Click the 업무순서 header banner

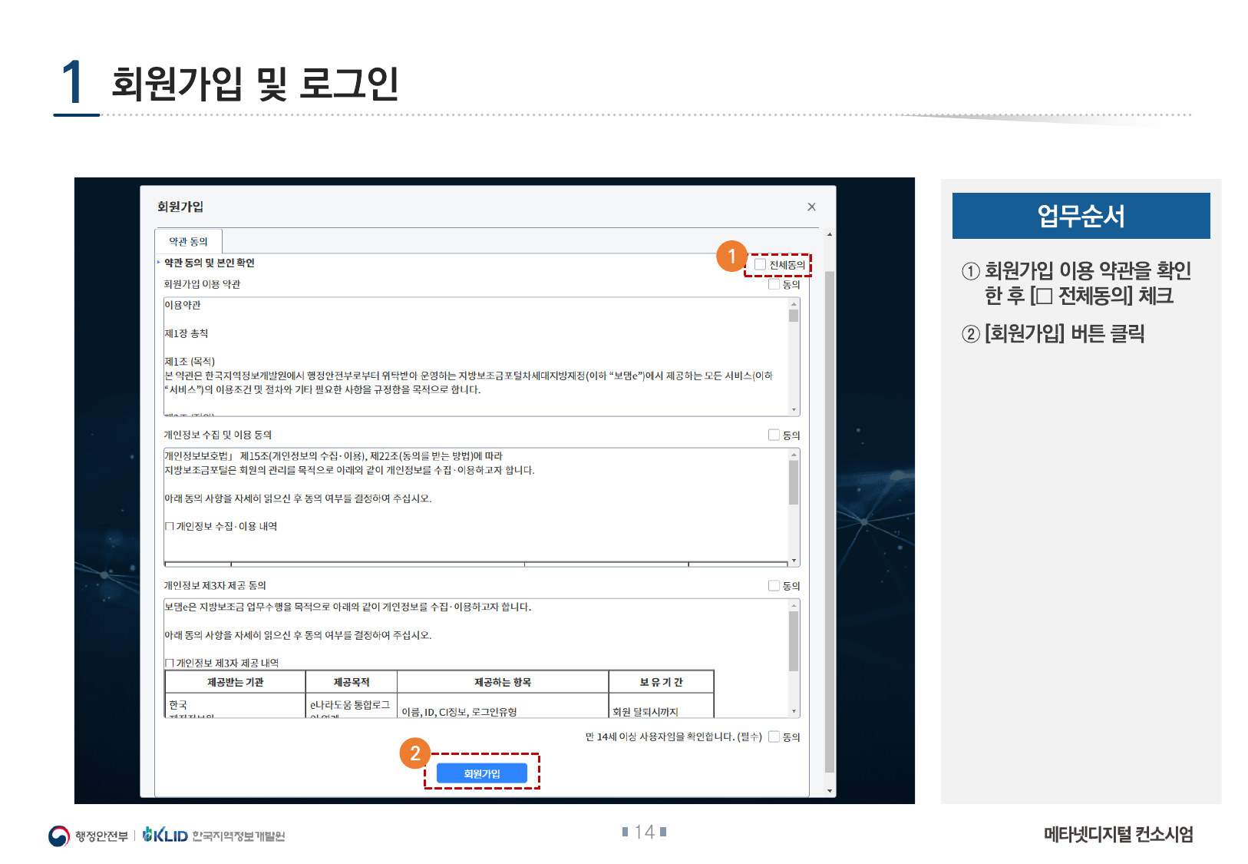[x=1081, y=216]
